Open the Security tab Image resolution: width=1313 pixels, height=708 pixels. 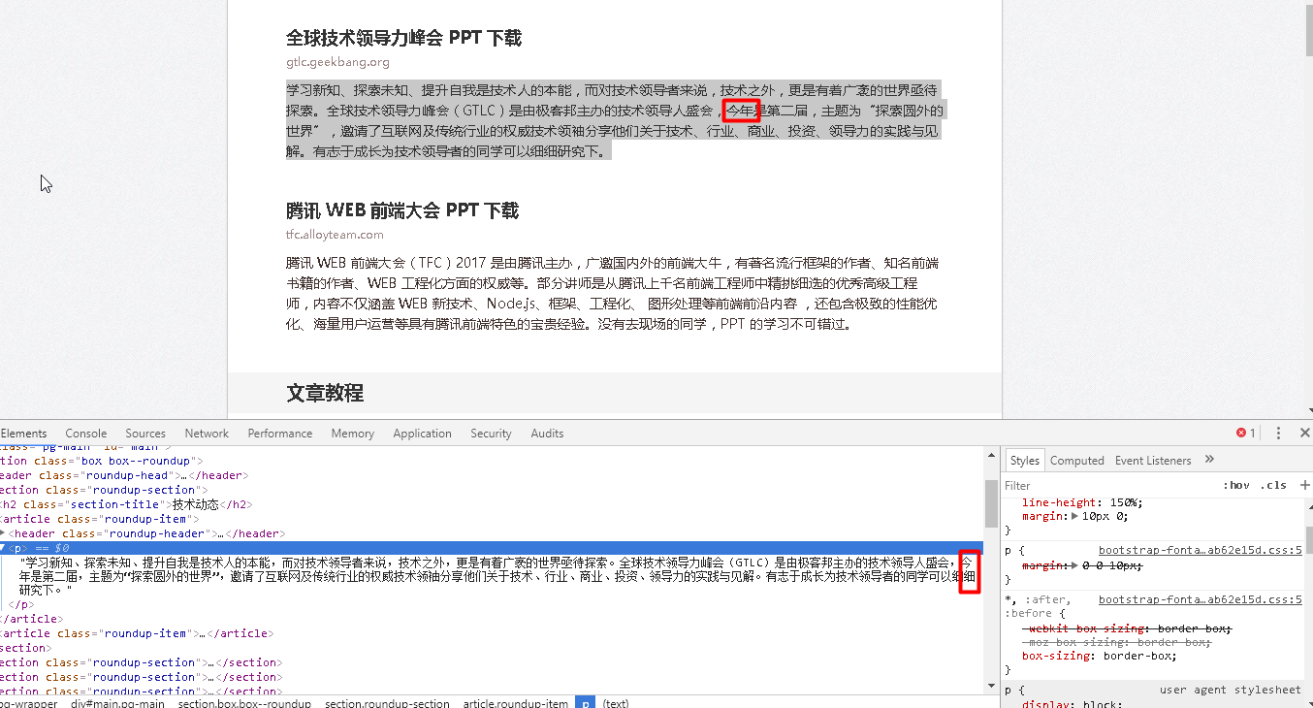point(491,434)
